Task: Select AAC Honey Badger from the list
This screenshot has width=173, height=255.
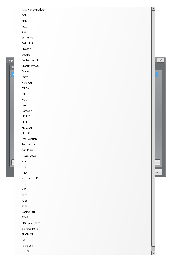Action: coord(83,10)
